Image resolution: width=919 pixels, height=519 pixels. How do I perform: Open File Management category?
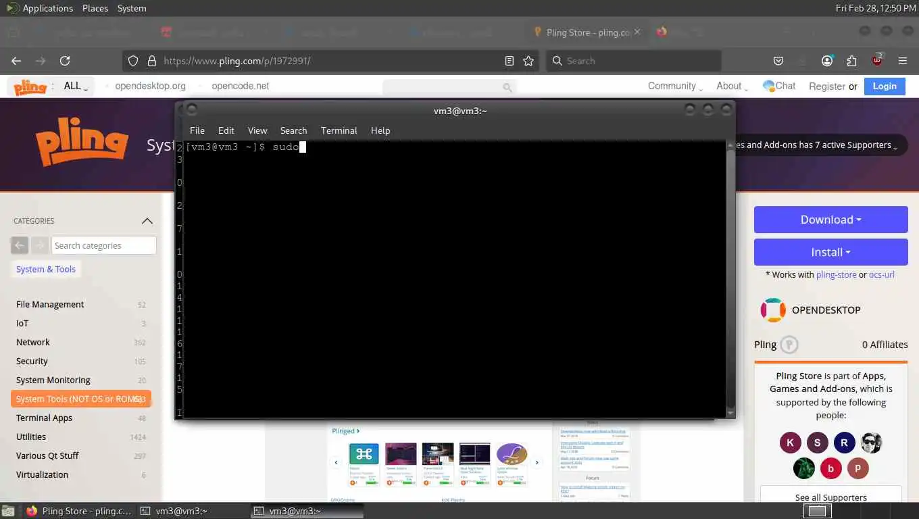tap(50, 304)
